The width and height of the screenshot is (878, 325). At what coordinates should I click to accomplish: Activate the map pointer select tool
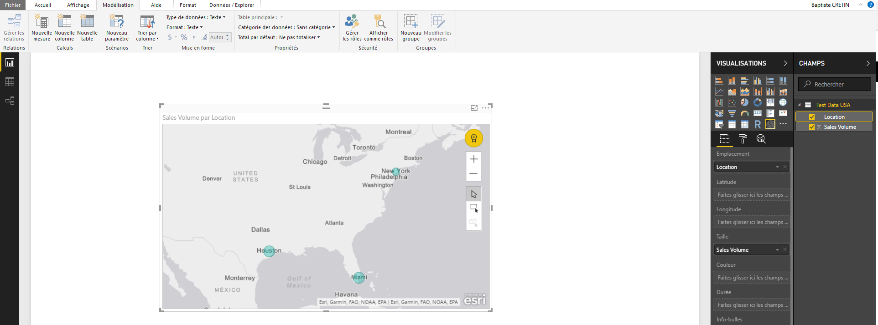[473, 194]
